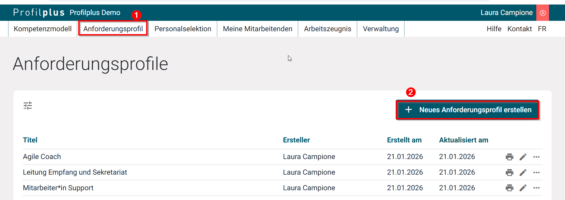The height and width of the screenshot is (200, 565).
Task: Edit the Agile Coach profile
Action: coord(523,157)
